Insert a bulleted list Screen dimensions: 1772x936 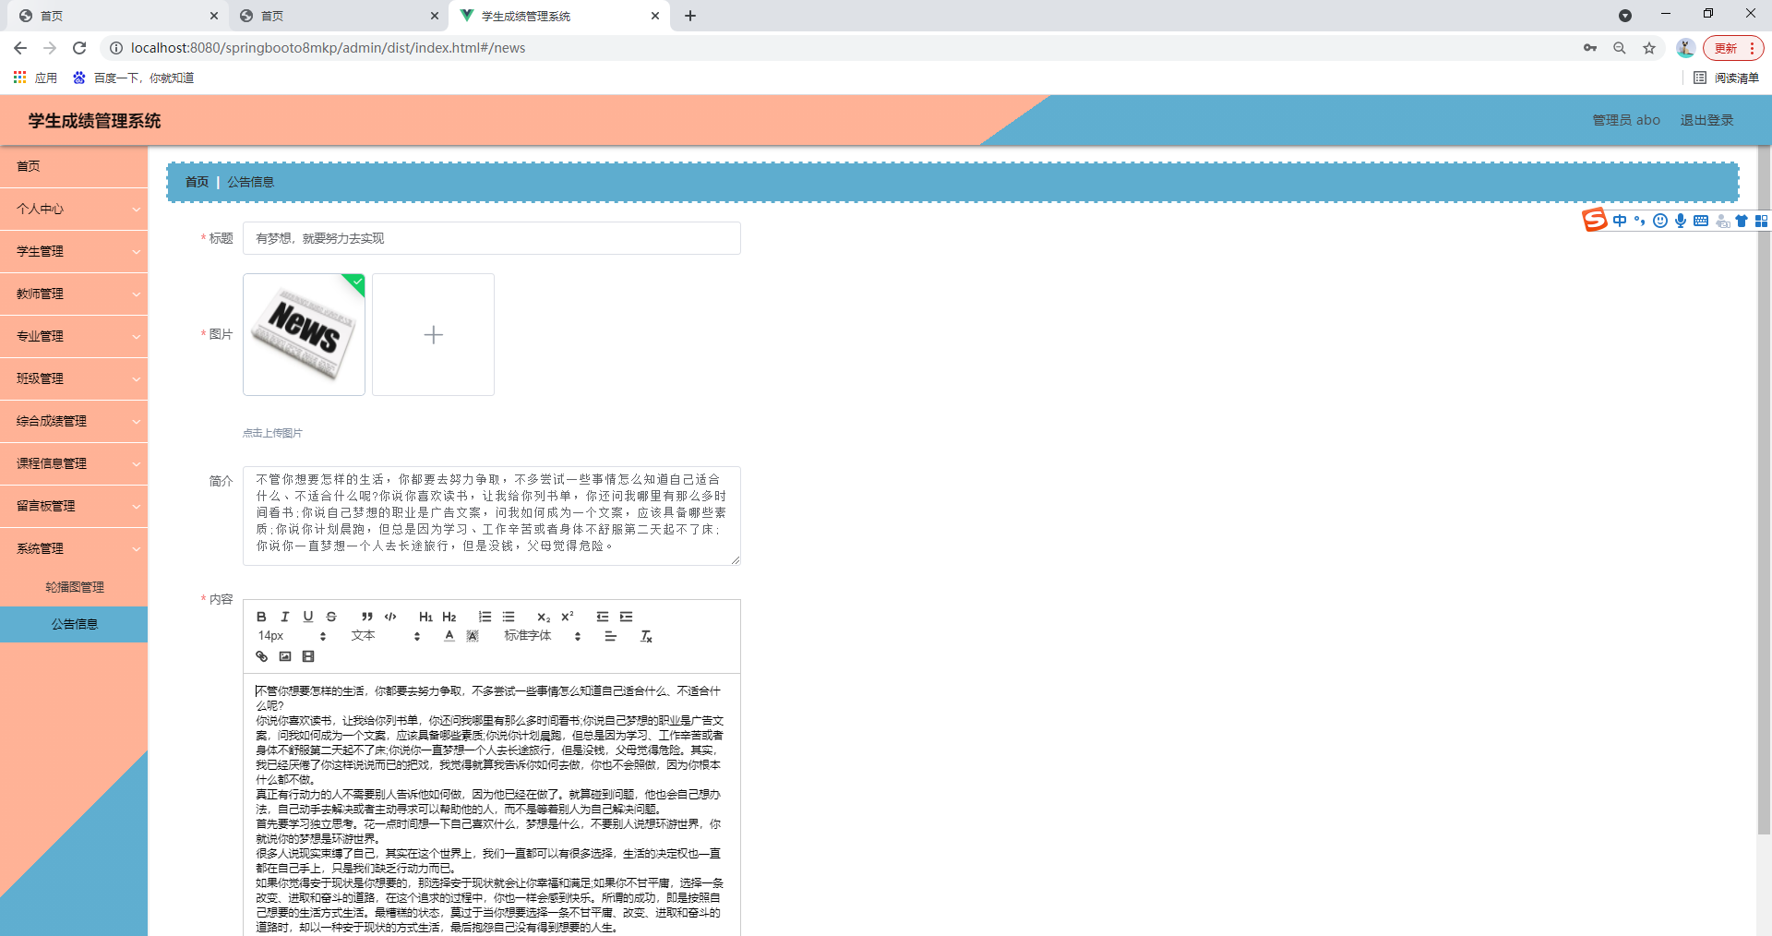click(509, 617)
